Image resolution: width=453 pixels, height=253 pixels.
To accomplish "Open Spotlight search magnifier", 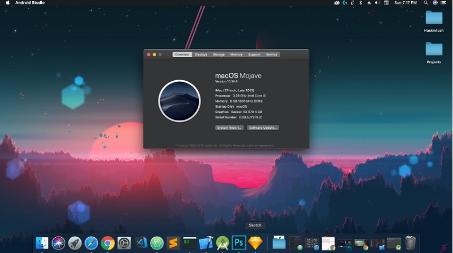I will click(x=426, y=3).
